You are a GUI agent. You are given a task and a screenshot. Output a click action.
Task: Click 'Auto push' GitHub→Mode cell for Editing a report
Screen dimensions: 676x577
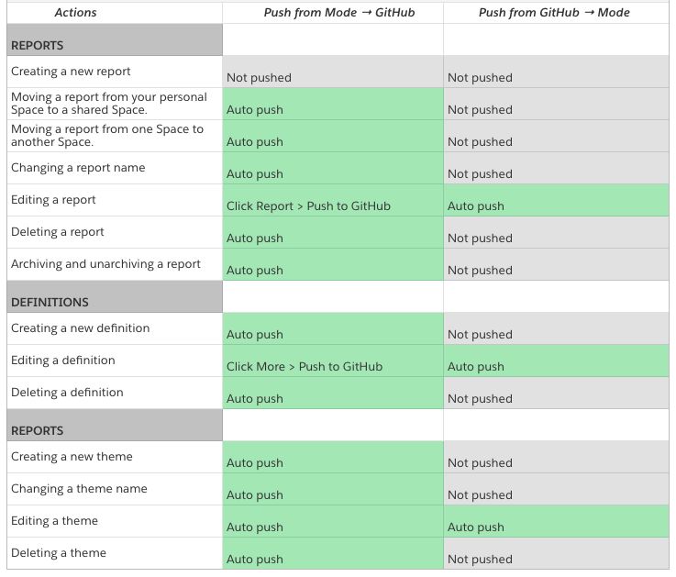click(x=556, y=201)
